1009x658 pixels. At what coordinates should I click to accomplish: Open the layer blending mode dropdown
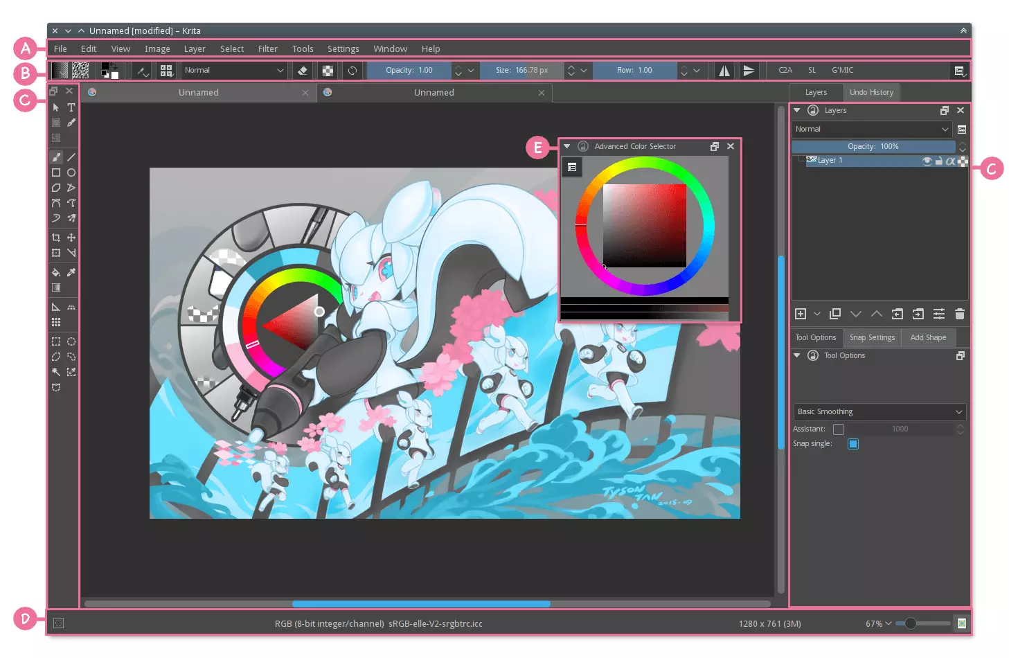click(871, 129)
